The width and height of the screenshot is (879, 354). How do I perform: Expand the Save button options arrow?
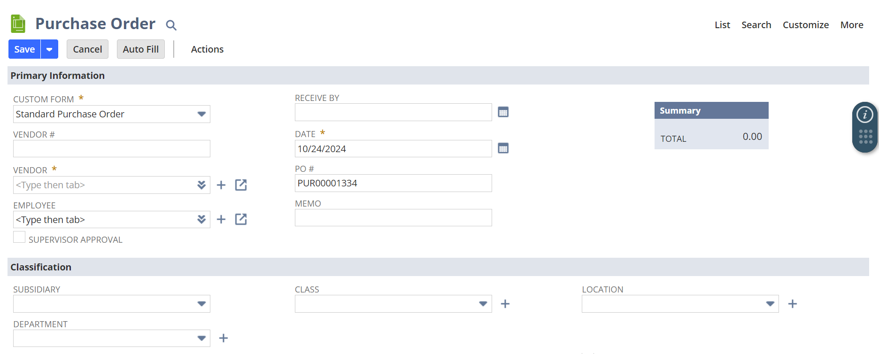pyautogui.click(x=49, y=49)
